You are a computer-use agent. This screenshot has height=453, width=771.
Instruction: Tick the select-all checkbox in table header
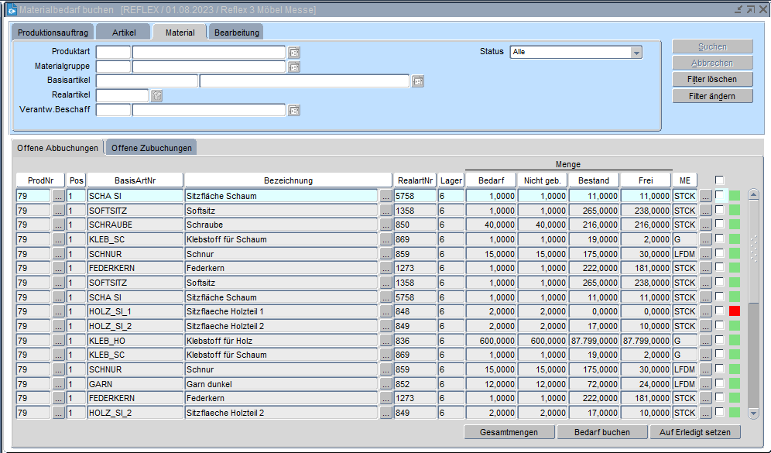click(720, 180)
